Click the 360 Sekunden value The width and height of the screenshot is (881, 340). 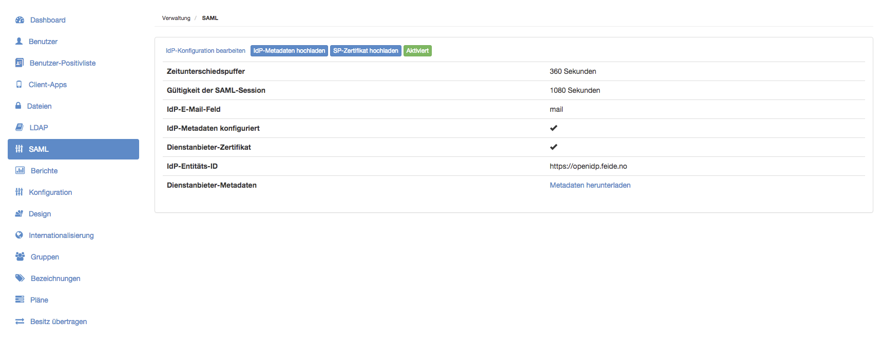(x=573, y=71)
